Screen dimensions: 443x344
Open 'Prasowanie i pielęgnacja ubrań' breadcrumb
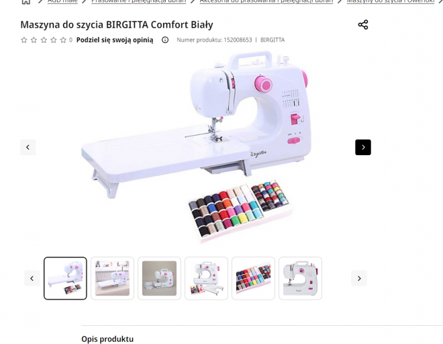[x=139, y=1]
